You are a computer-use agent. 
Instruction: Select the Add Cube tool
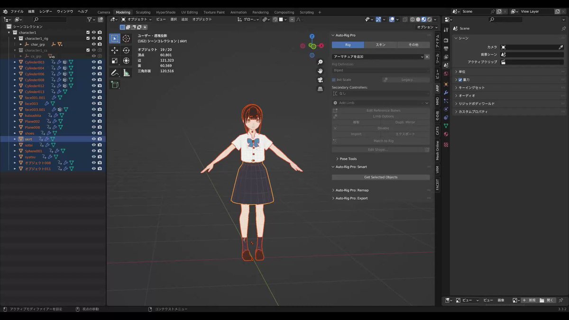click(114, 84)
